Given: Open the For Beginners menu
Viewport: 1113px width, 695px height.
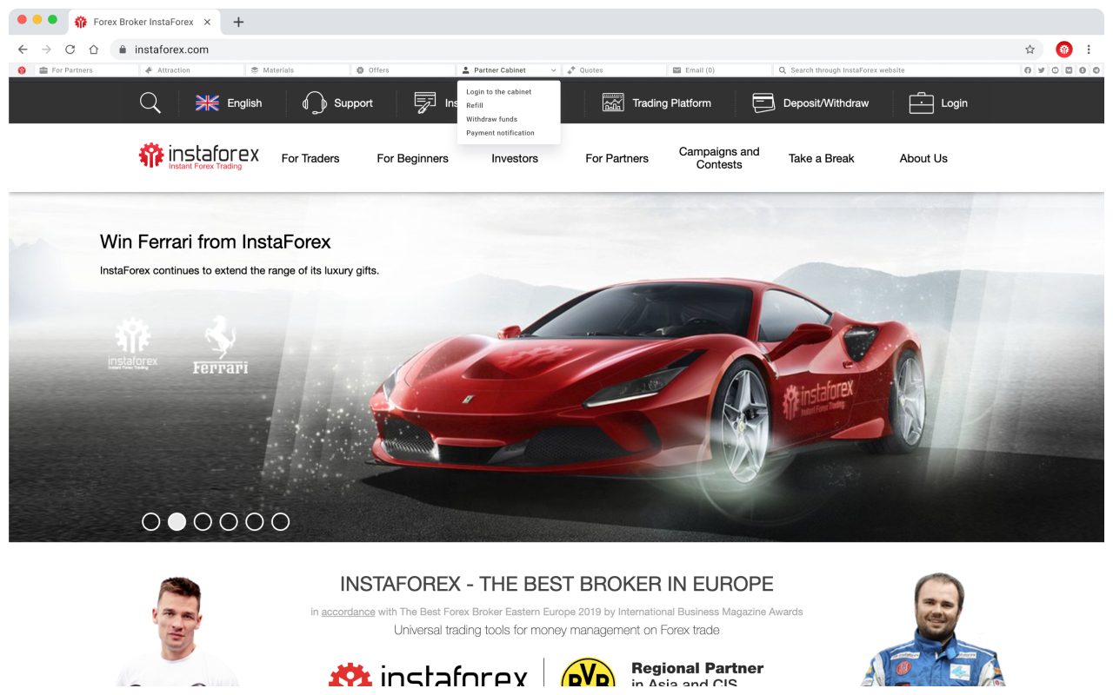Looking at the screenshot, I should tap(412, 158).
